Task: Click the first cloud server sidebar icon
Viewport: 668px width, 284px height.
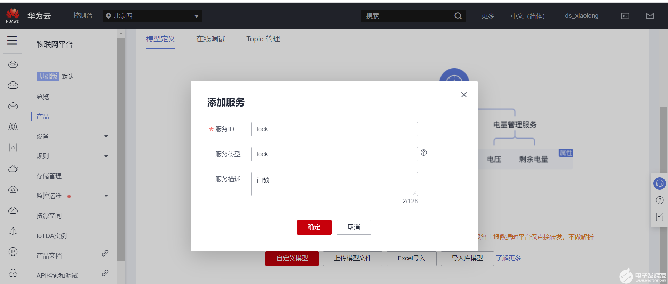Action: click(13, 64)
